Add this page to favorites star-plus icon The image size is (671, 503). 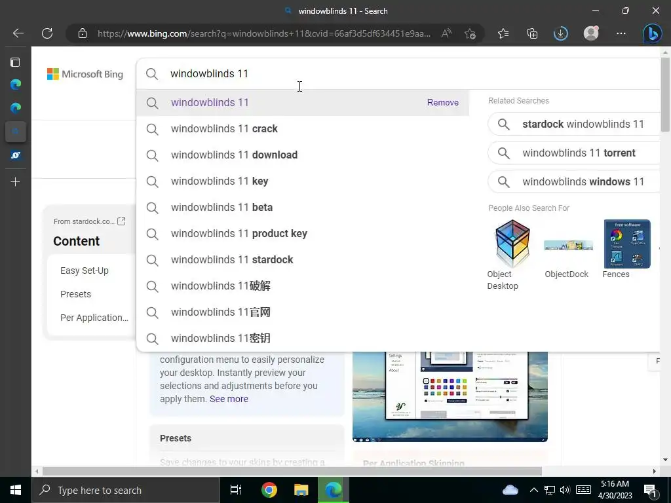click(x=470, y=33)
